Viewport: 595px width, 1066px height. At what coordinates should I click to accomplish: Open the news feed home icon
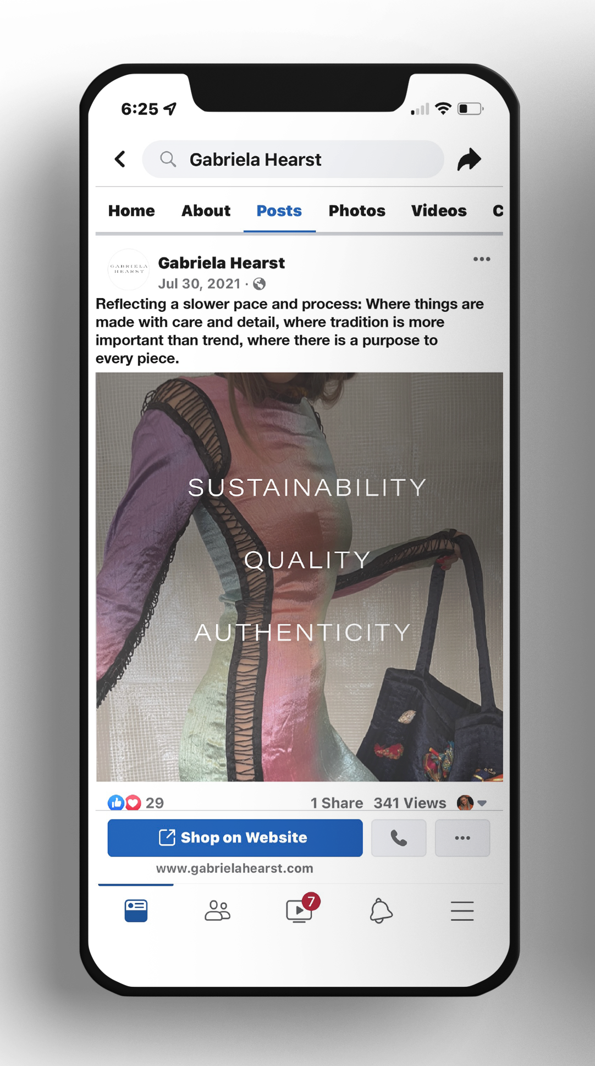coord(136,911)
